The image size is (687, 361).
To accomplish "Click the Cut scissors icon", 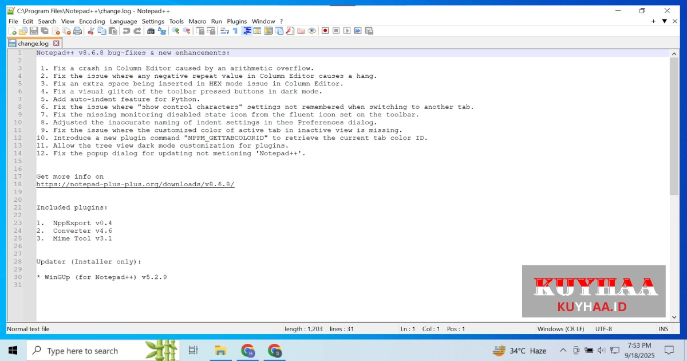I will pos(91,31).
